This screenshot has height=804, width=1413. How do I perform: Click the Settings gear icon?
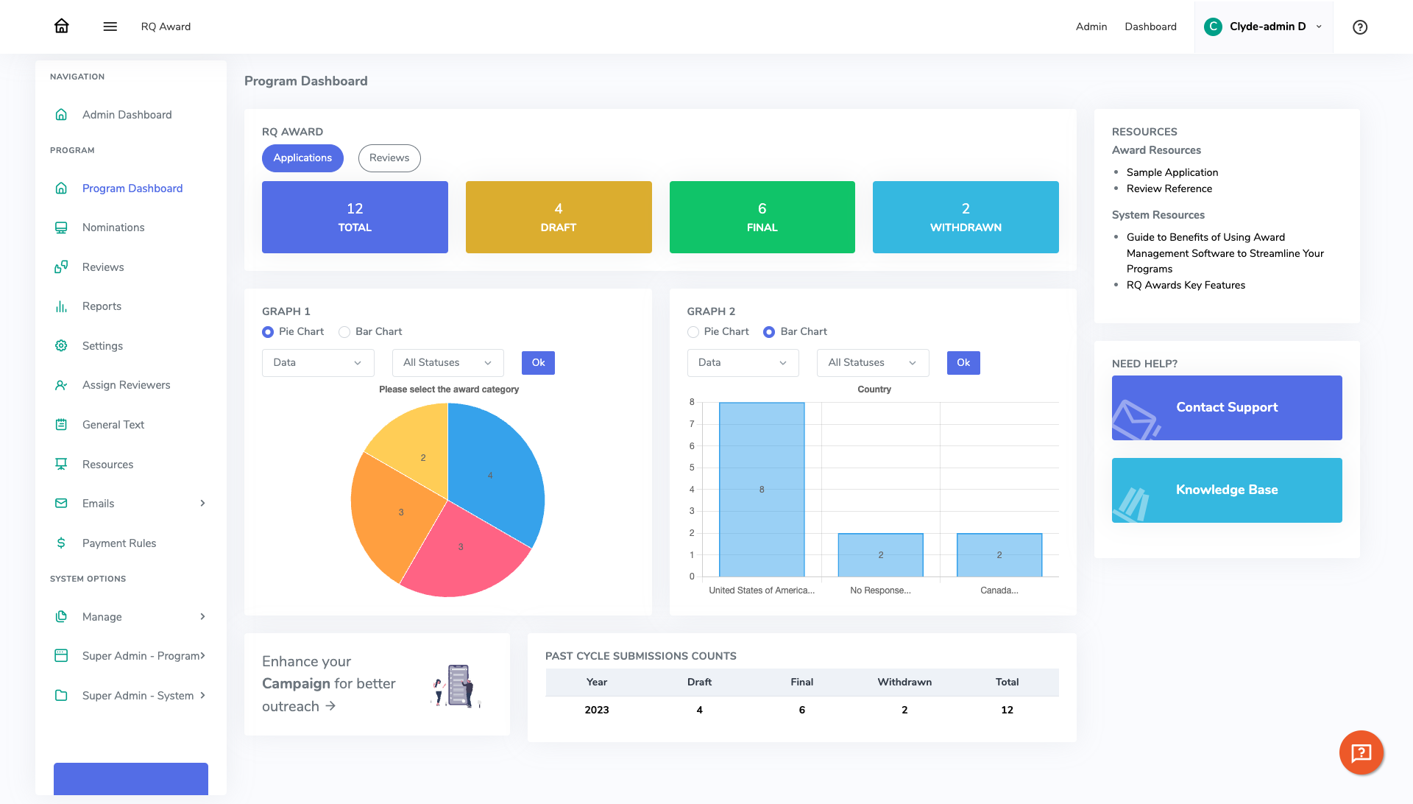(x=62, y=345)
